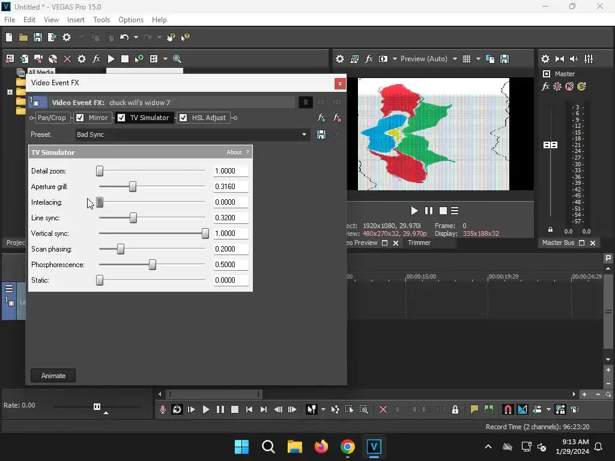Open the Edit menu
Image resolution: width=615 pixels, height=461 pixels.
coord(29,20)
